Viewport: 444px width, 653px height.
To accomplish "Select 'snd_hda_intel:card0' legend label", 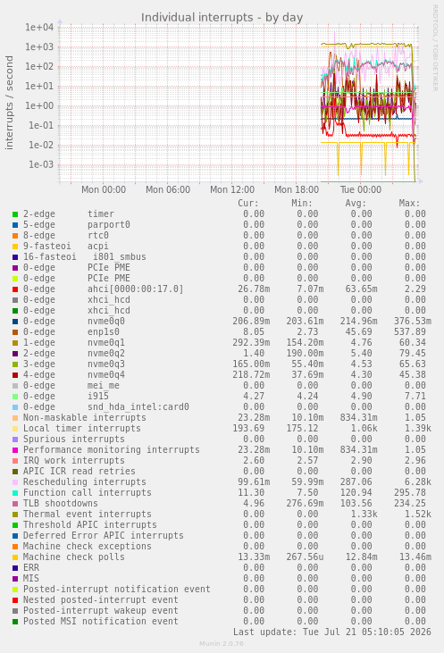I will tap(138, 407).
